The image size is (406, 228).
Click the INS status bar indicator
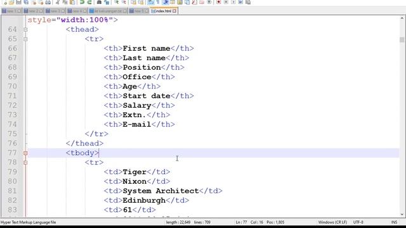394,222
